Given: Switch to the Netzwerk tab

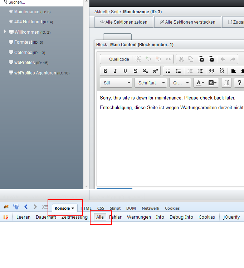Looking at the screenshot, I should 150,208.
